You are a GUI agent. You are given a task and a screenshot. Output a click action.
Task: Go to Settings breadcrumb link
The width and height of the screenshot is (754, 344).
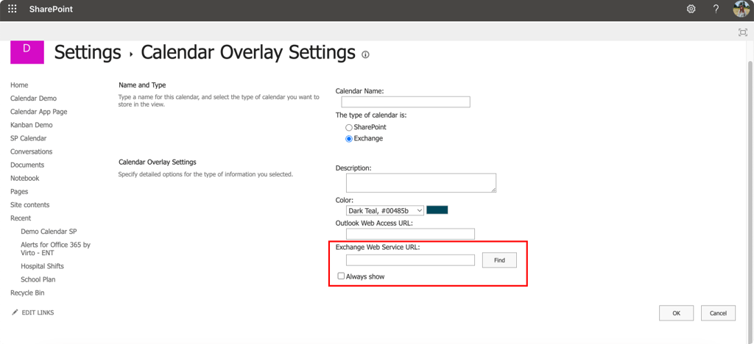point(88,52)
